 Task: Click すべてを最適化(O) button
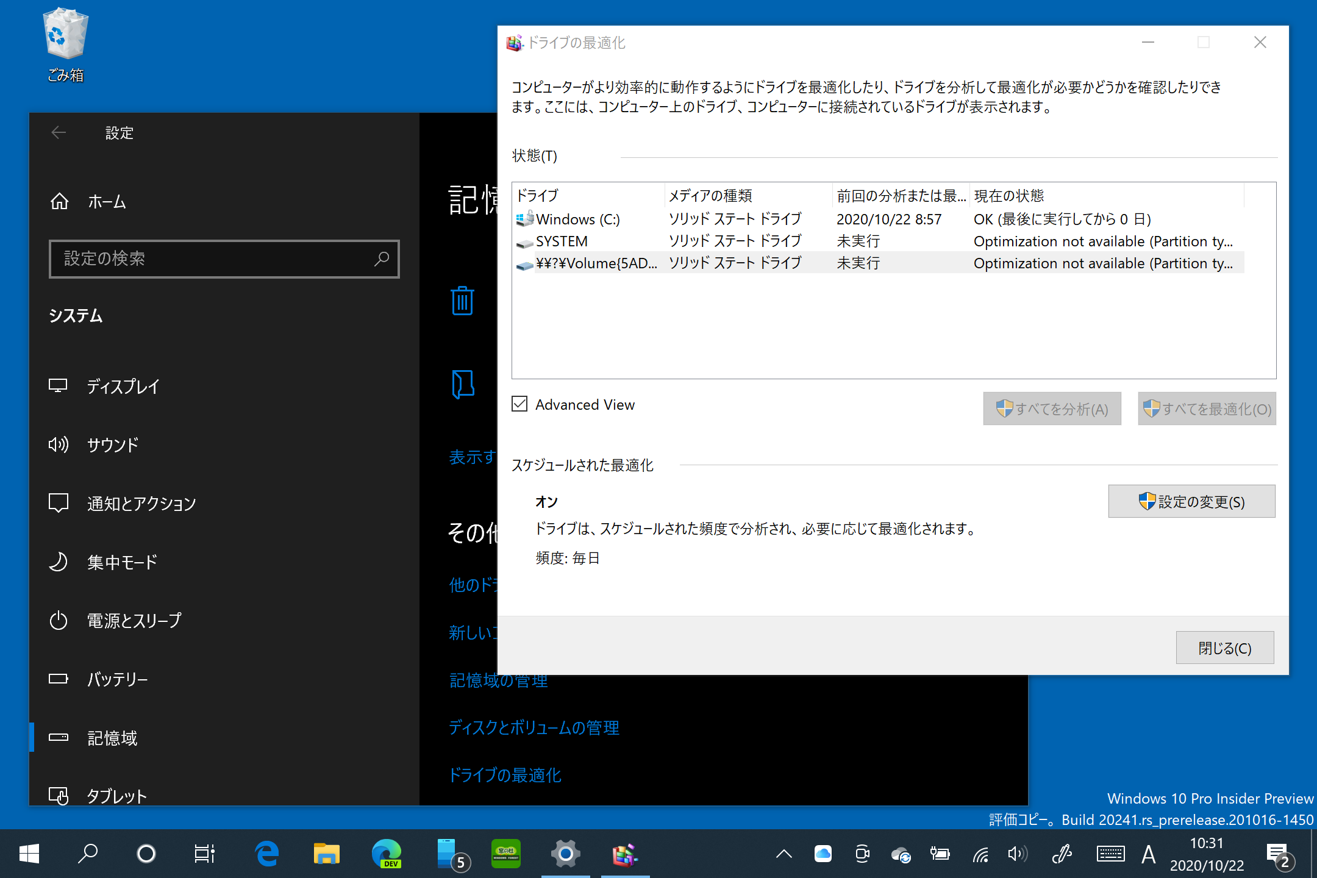tap(1206, 409)
